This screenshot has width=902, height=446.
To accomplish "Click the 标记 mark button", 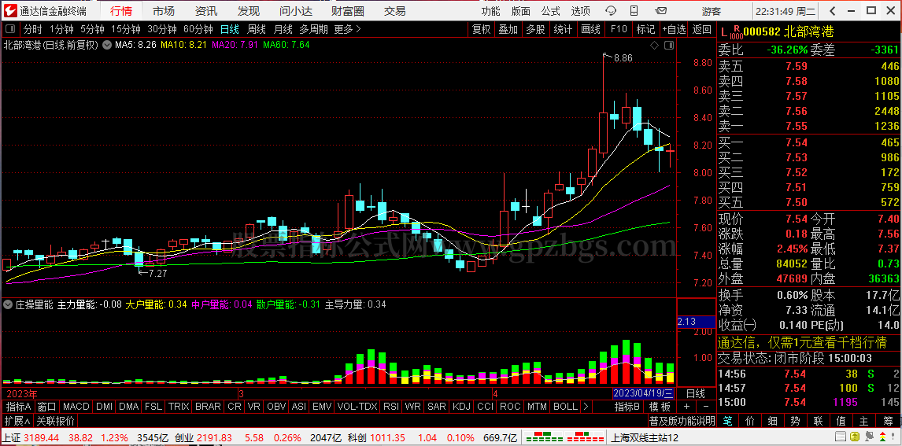I will click(x=645, y=29).
